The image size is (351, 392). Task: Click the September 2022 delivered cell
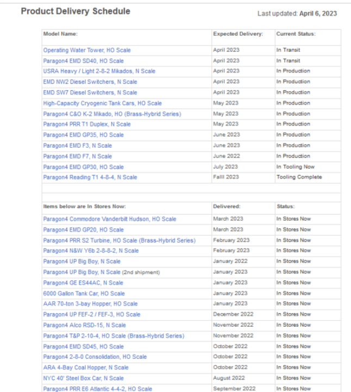point(234,389)
